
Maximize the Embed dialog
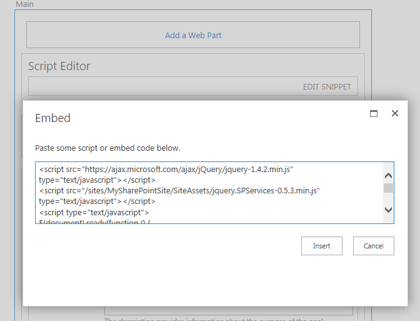(x=374, y=113)
